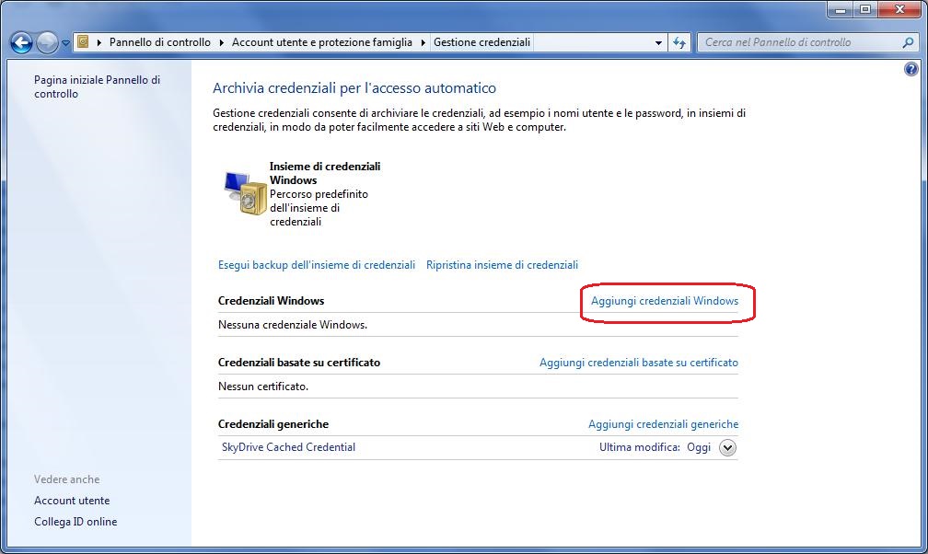Minimize the Gestione credenziali window
Screen dimensions: 928x554
(x=841, y=9)
